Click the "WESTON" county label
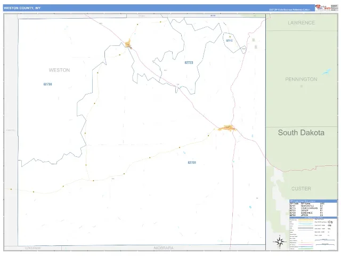Image resolution: width=341 pixels, height=256 pixels. tap(59, 70)
